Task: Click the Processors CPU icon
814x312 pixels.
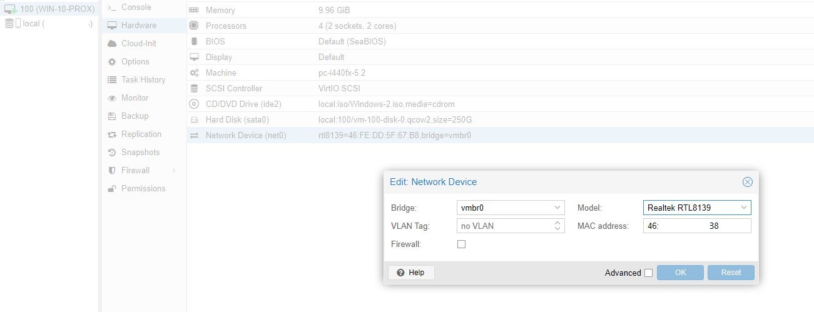Action: coord(194,26)
